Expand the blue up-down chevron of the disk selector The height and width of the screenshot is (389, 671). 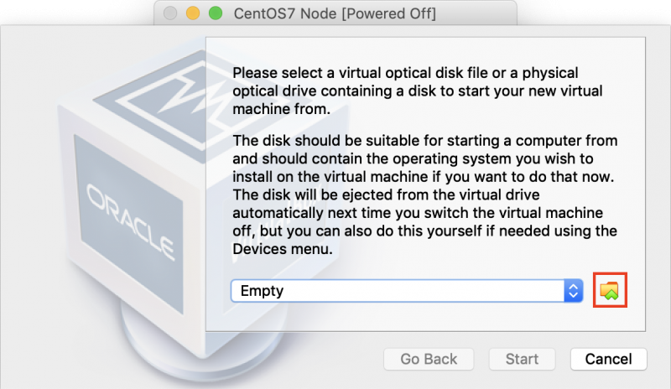[x=574, y=291]
